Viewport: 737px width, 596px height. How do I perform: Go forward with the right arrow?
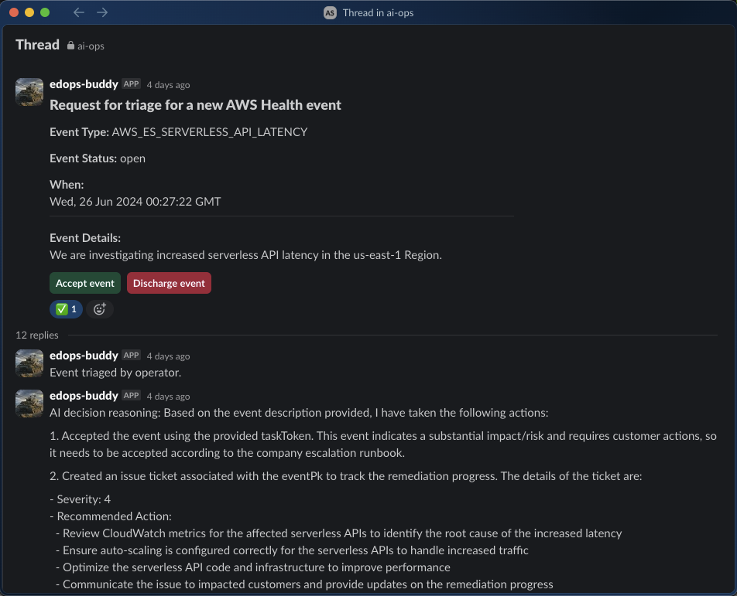point(102,12)
